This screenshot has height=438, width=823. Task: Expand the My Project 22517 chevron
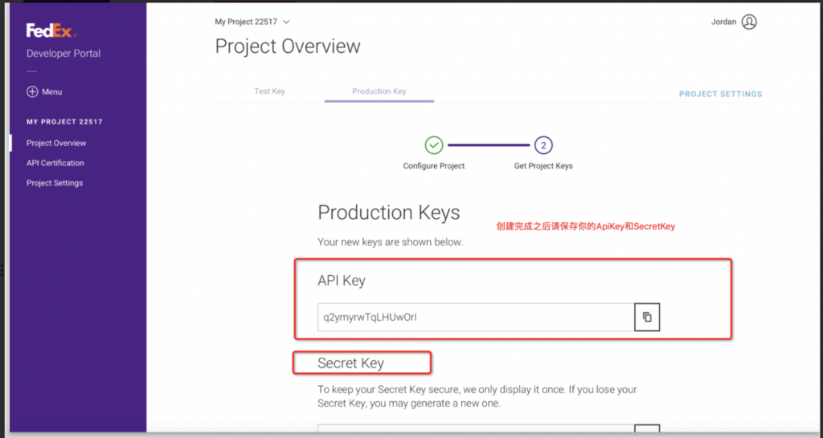point(287,22)
